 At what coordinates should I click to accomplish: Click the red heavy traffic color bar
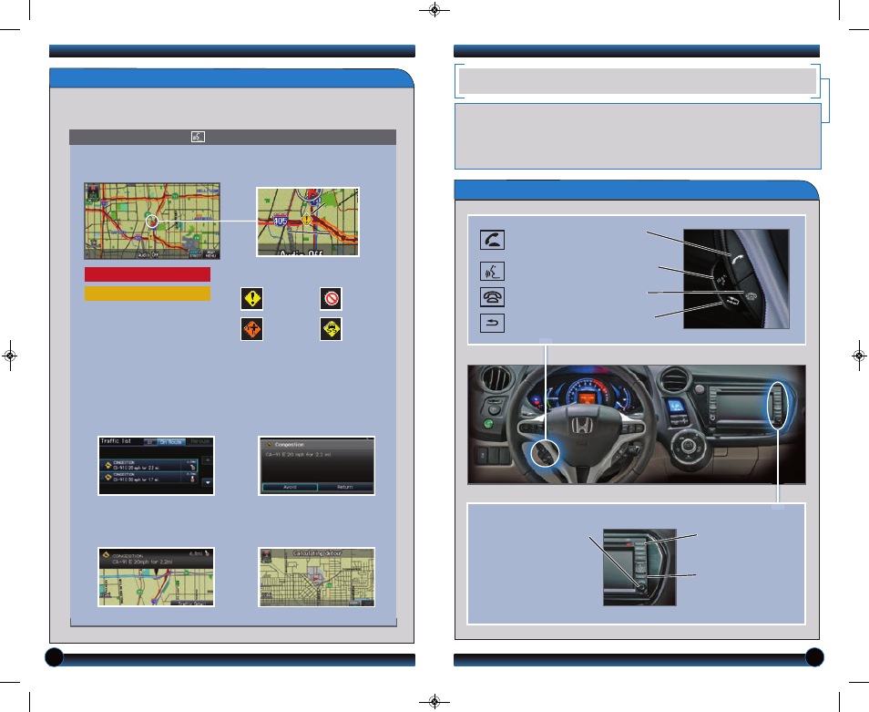pyautogui.click(x=148, y=274)
